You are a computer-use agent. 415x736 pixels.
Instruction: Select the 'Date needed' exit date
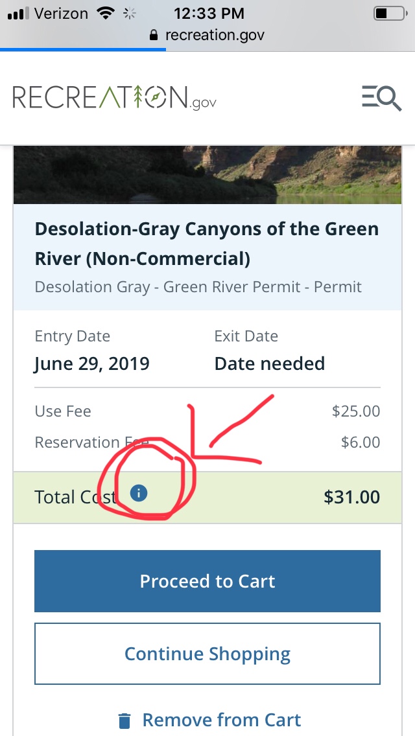point(269,363)
